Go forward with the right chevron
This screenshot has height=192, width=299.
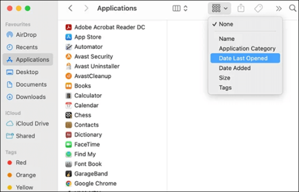[86, 8]
